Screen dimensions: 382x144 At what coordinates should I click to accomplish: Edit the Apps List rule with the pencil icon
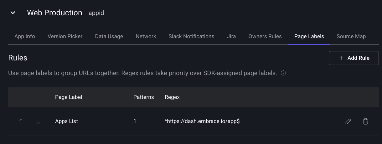pyautogui.click(x=348, y=121)
